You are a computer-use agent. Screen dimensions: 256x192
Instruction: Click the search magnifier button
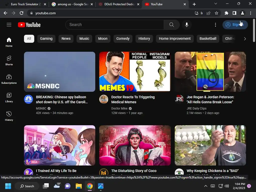tap(171, 25)
